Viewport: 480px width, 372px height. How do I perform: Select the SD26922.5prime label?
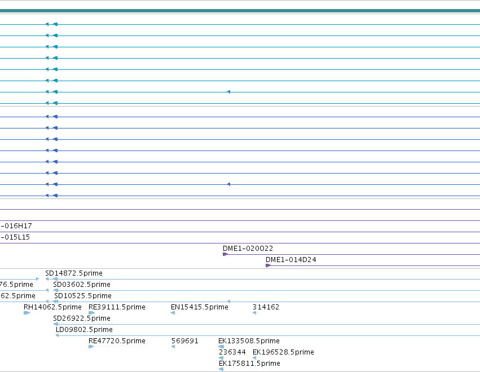[x=82, y=318]
